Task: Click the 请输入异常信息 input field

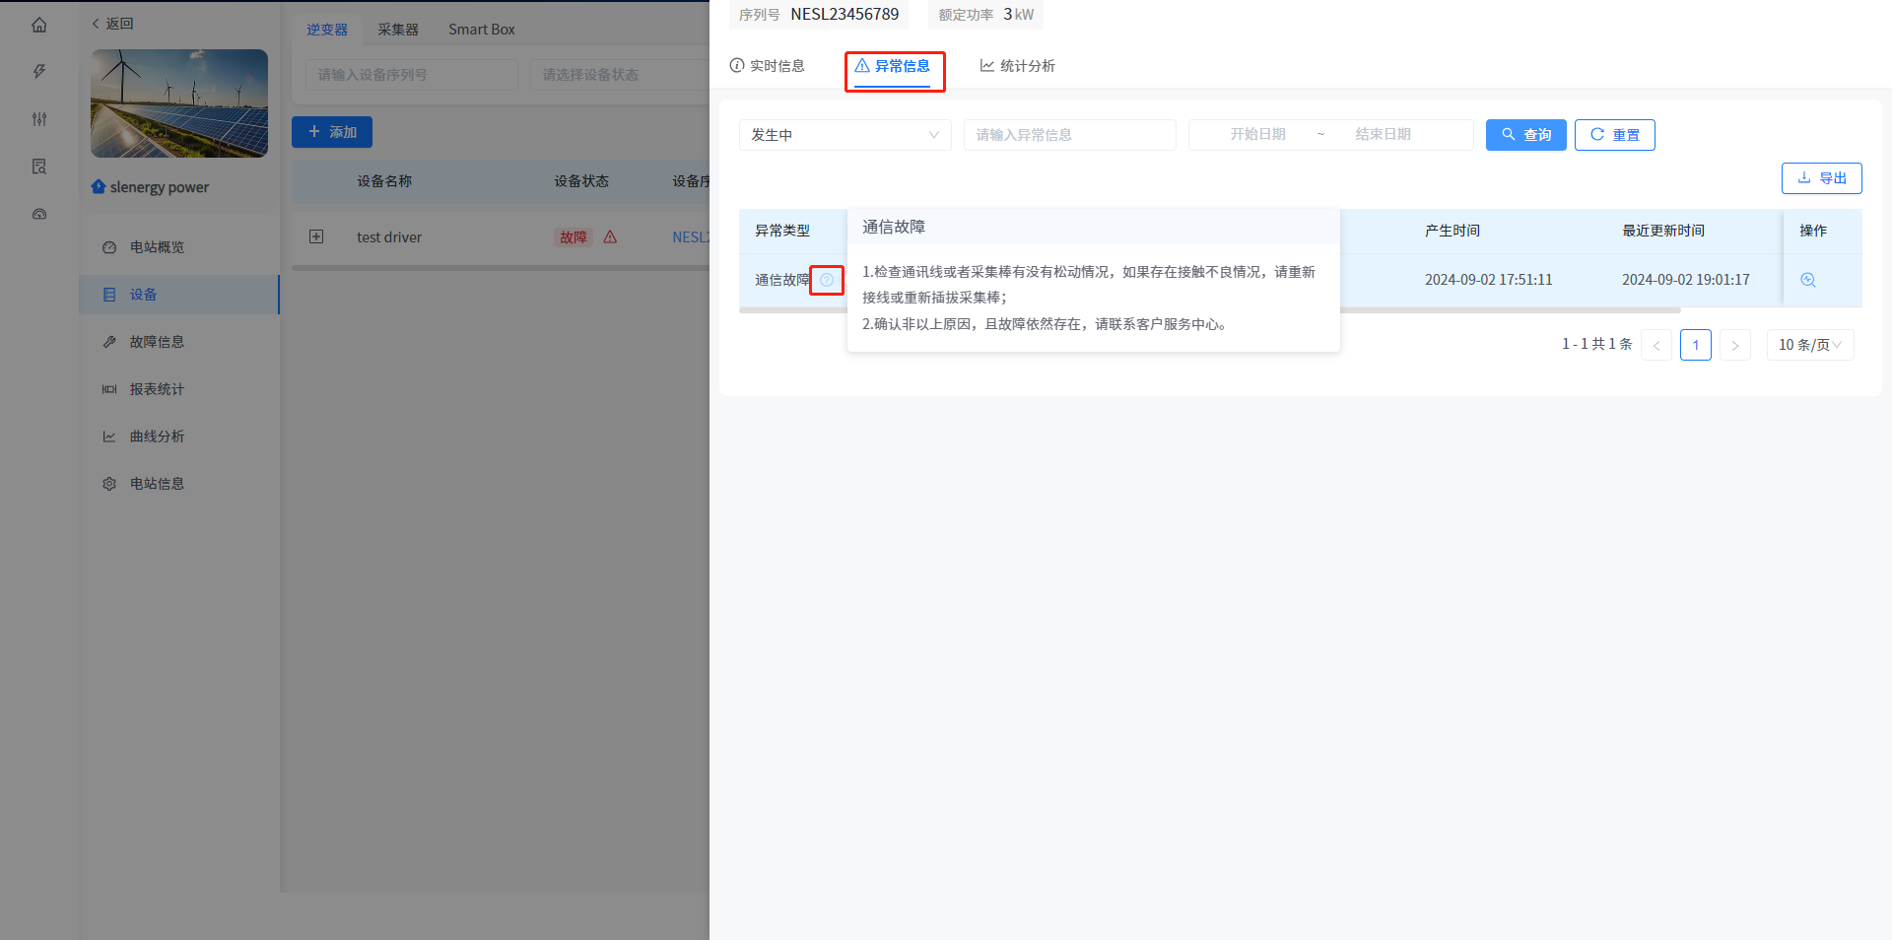Action: point(1069,135)
